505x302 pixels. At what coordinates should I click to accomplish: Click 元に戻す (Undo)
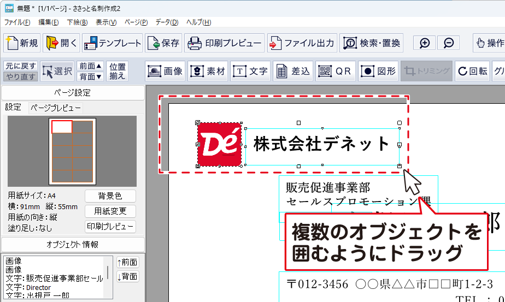coord(21,66)
